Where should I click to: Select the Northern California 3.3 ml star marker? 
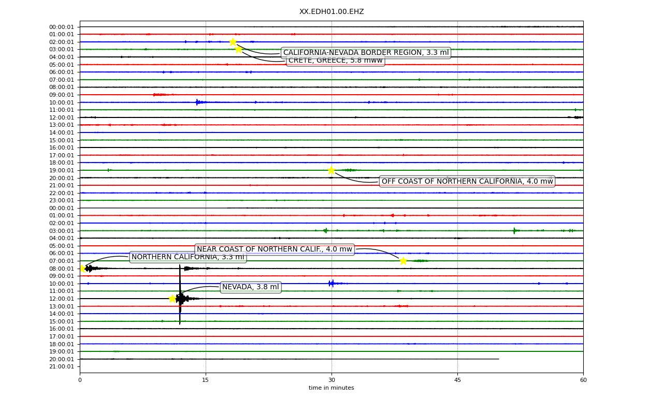81,268
